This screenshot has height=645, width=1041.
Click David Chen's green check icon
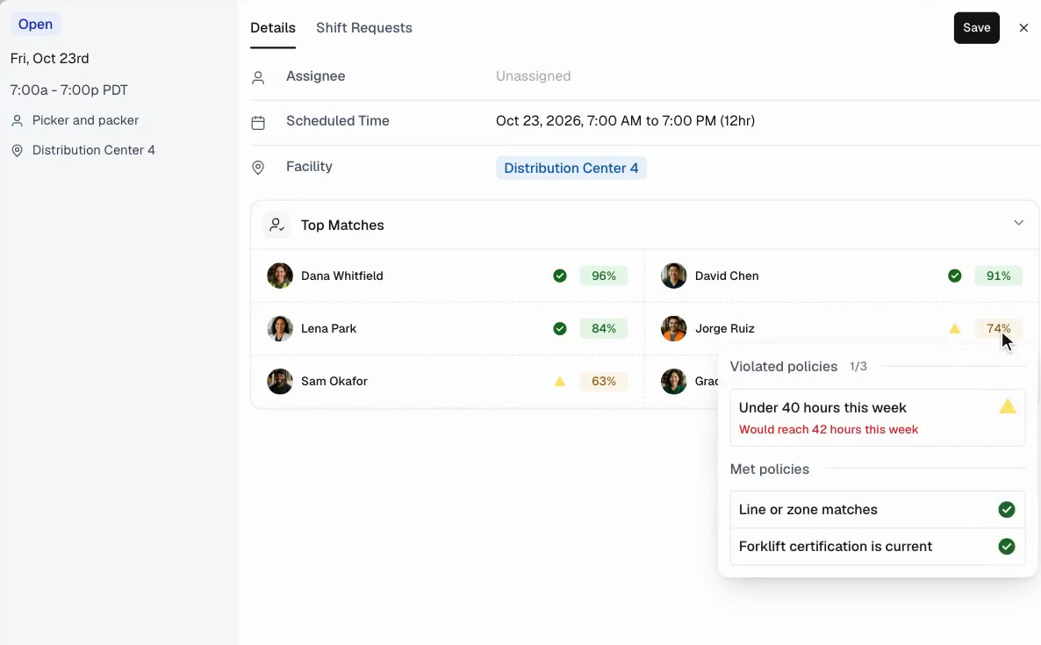click(955, 276)
